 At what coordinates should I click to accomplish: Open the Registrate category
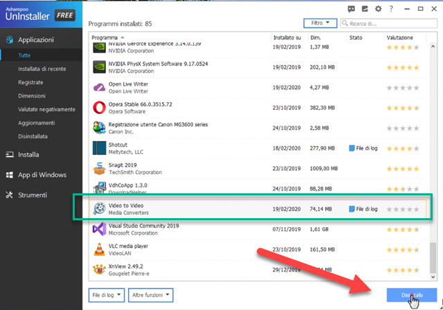click(30, 82)
